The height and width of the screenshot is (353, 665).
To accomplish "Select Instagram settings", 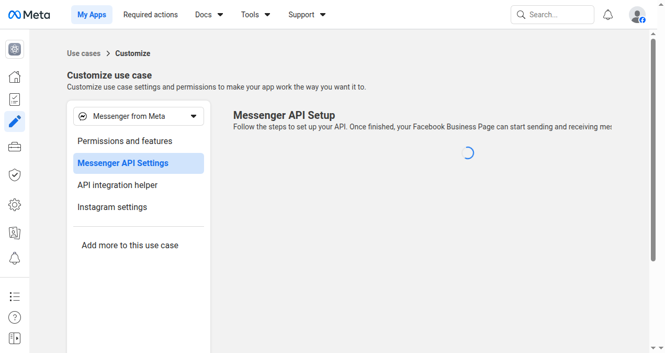I will tap(139, 207).
